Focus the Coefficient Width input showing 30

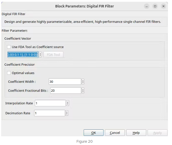(65, 82)
